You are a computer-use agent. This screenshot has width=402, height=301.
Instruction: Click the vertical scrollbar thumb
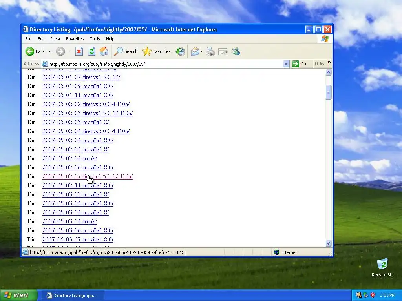329,92
